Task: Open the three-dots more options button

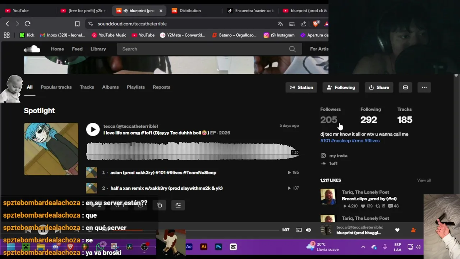Action: pos(424,87)
